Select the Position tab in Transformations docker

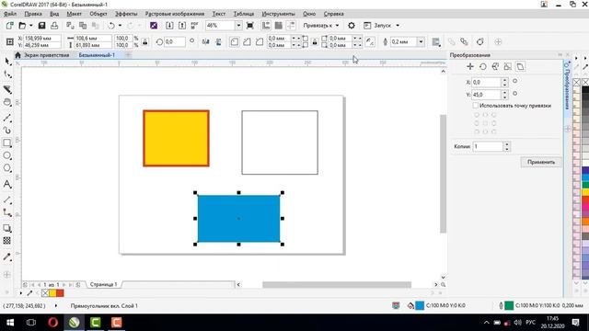pyautogui.click(x=470, y=67)
